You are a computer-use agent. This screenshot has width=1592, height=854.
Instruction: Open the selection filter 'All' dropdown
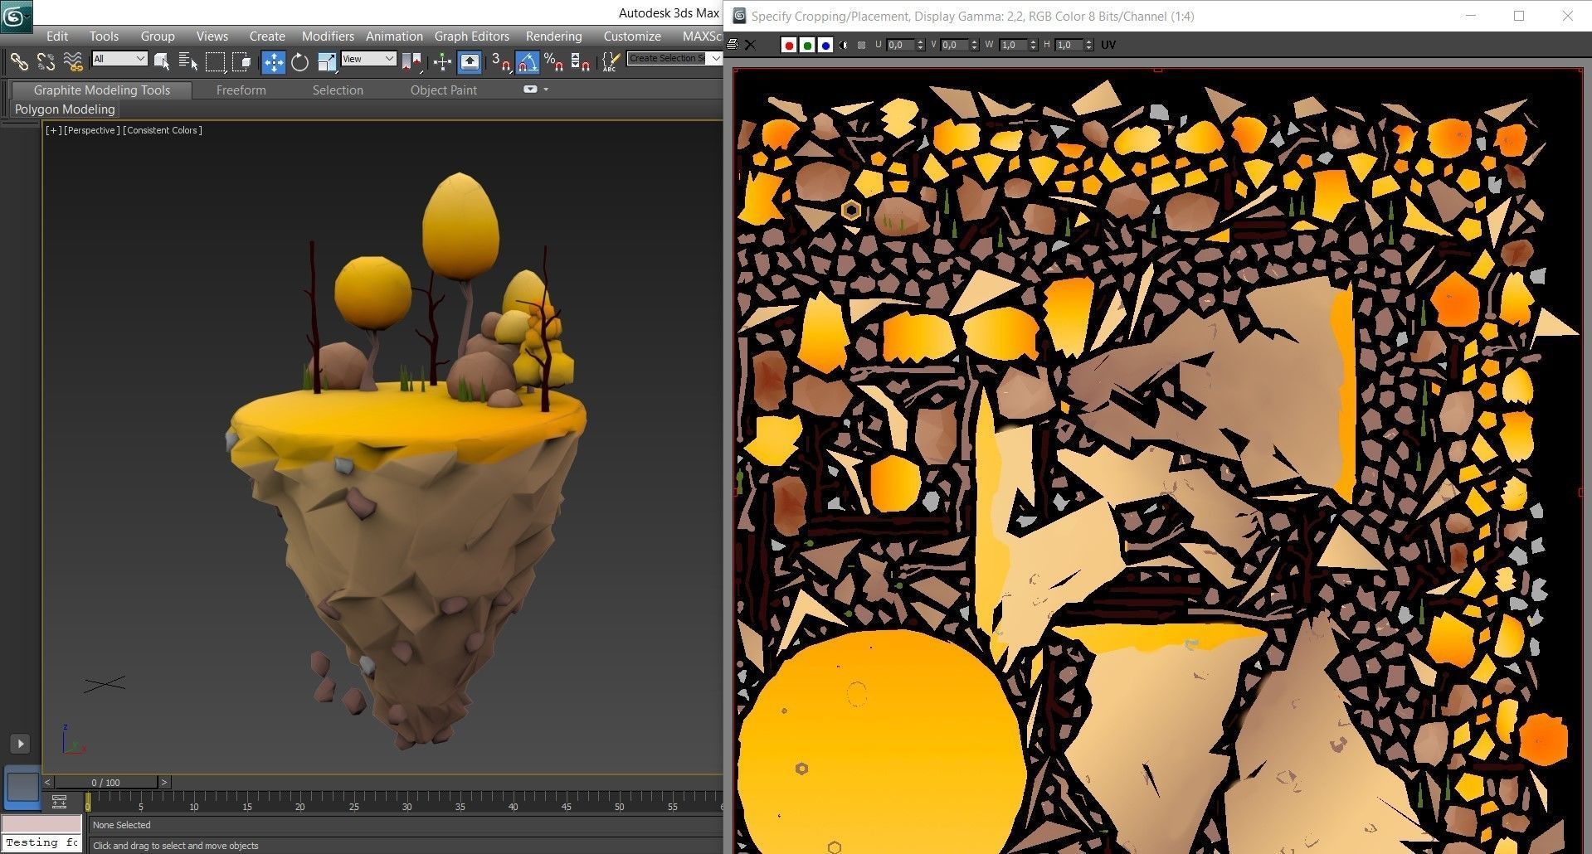119,59
